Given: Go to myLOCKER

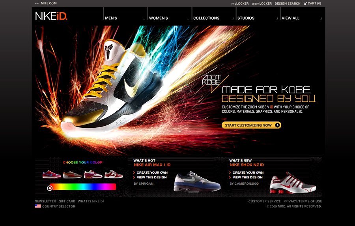Looking at the screenshot, I should 240,4.
